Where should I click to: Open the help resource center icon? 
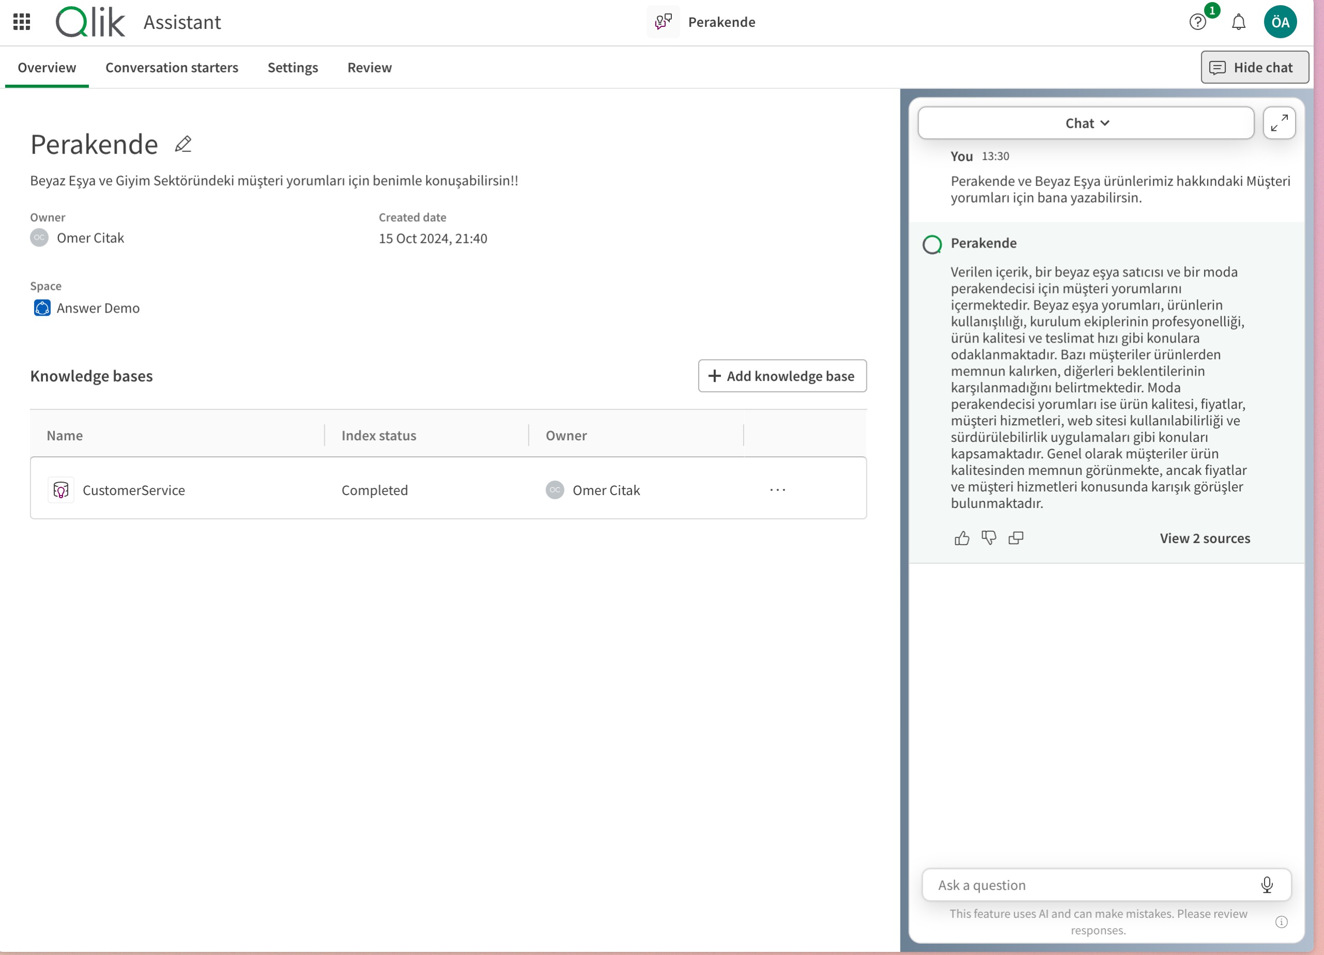pos(1198,22)
